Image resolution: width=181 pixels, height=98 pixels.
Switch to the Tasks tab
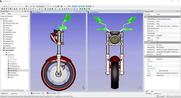coord(9,14)
